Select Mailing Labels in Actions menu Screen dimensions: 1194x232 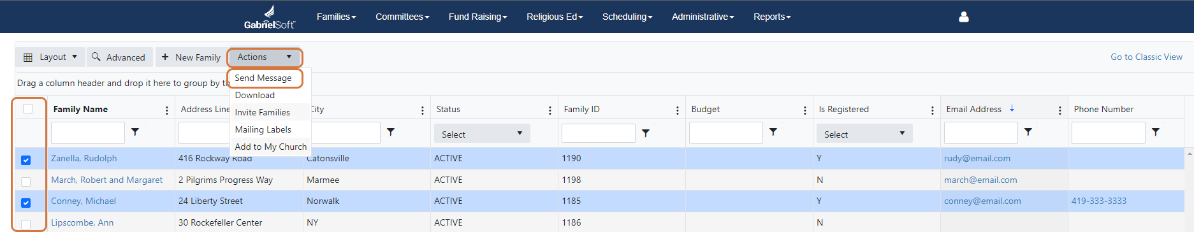tap(263, 129)
